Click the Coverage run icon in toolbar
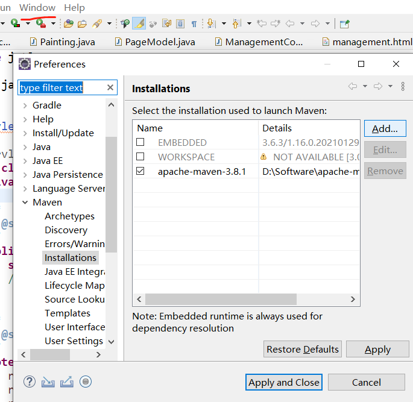 pos(15,24)
